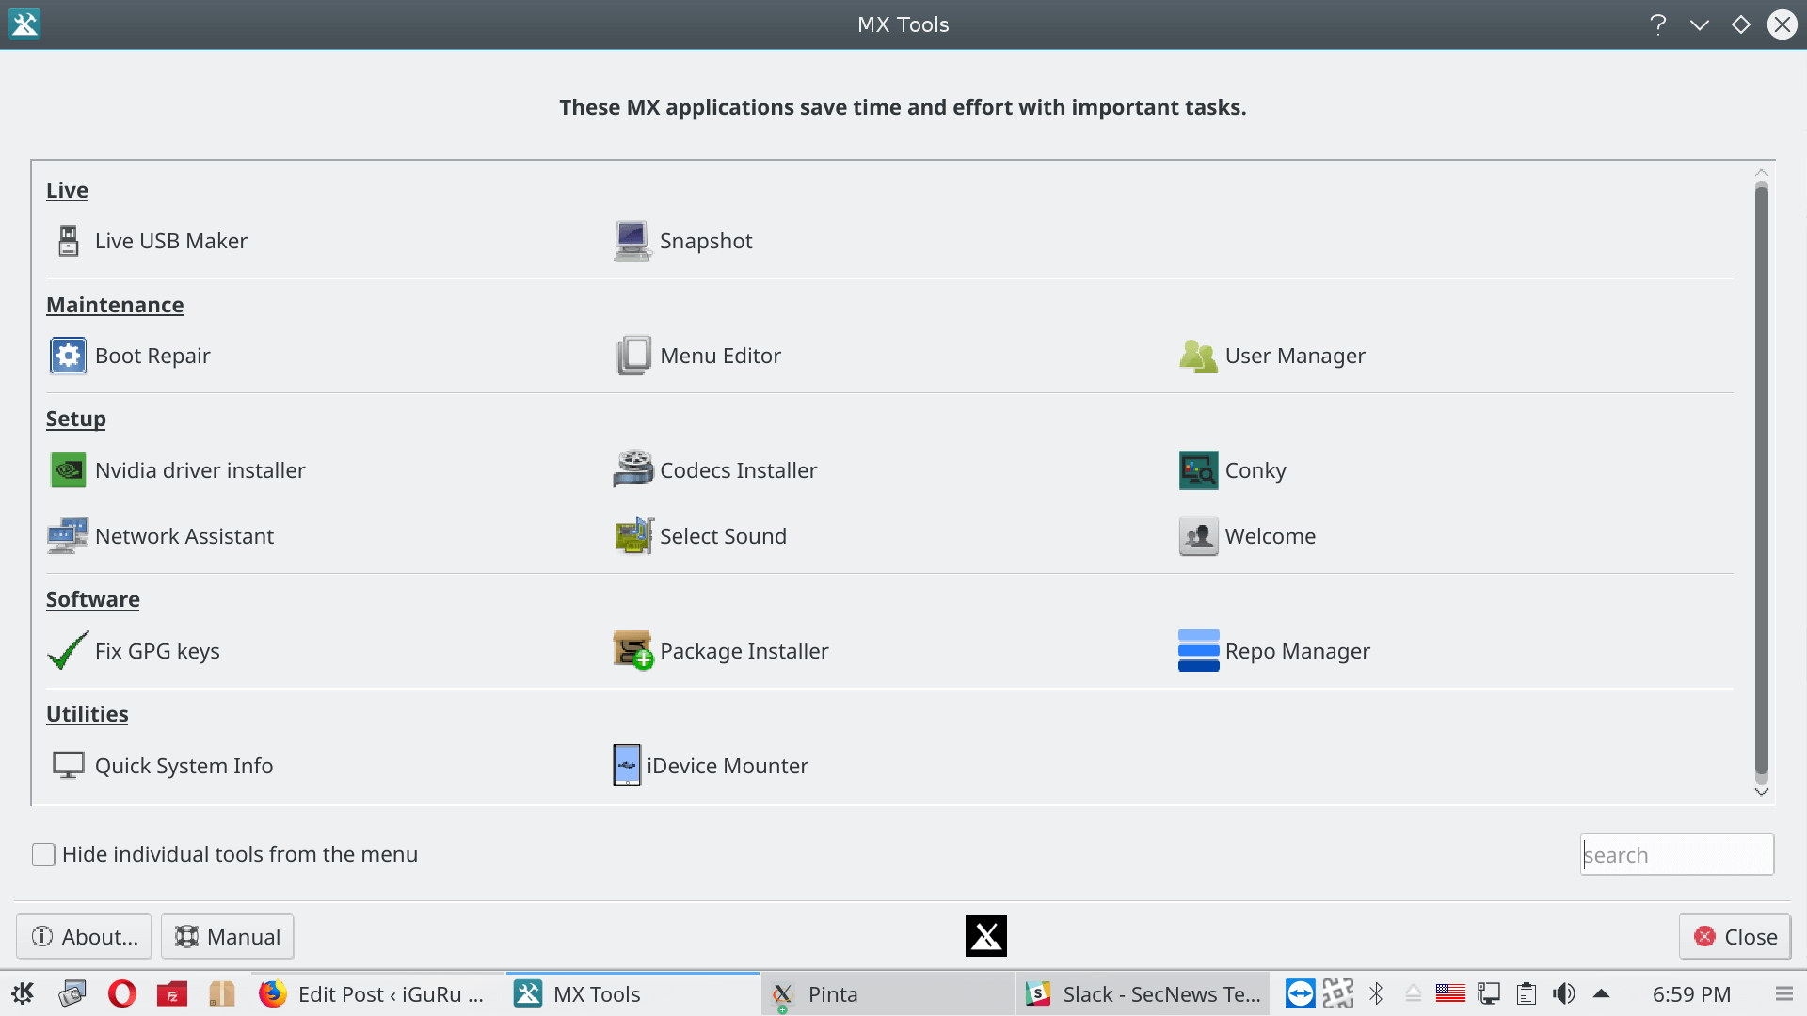Viewport: 1807px width, 1016px height.
Task: Click the device eject tray icon
Action: [x=1414, y=993]
